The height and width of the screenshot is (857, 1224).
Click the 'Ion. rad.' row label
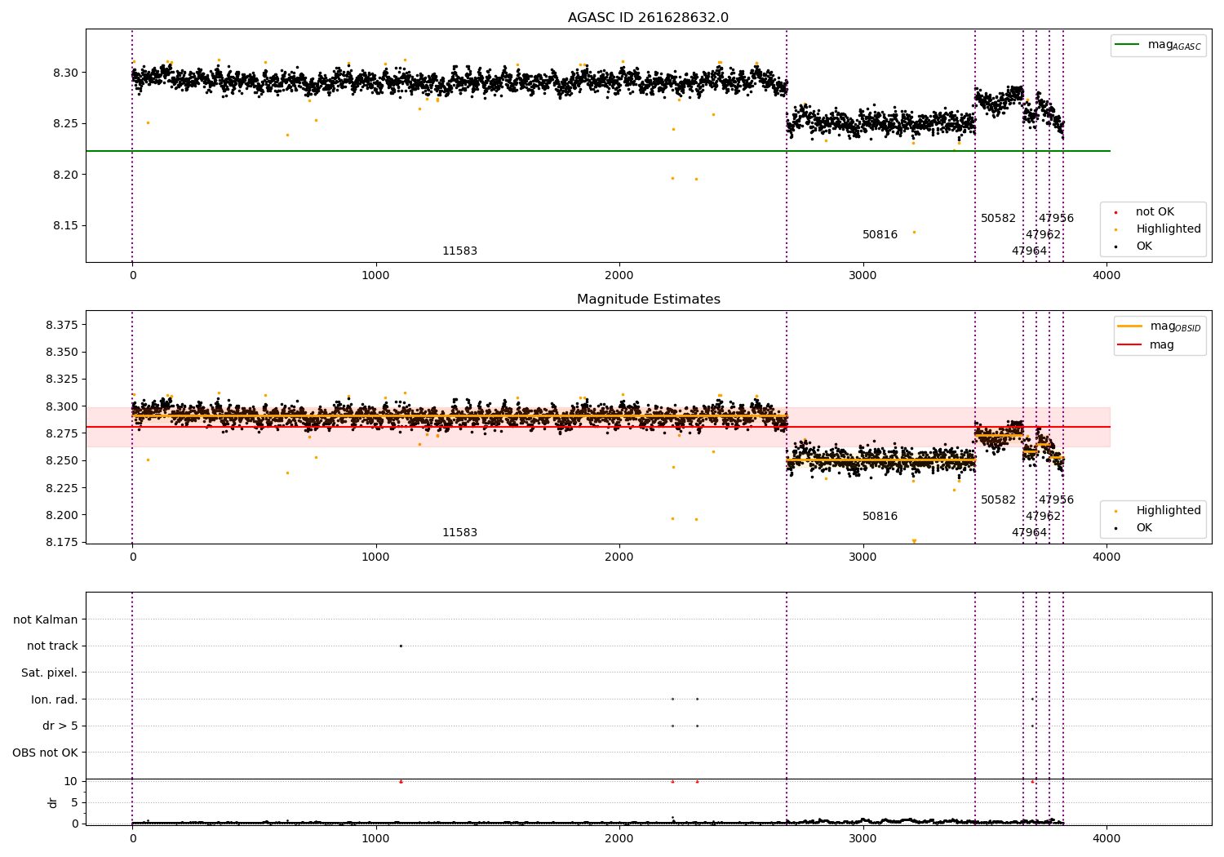(x=55, y=699)
